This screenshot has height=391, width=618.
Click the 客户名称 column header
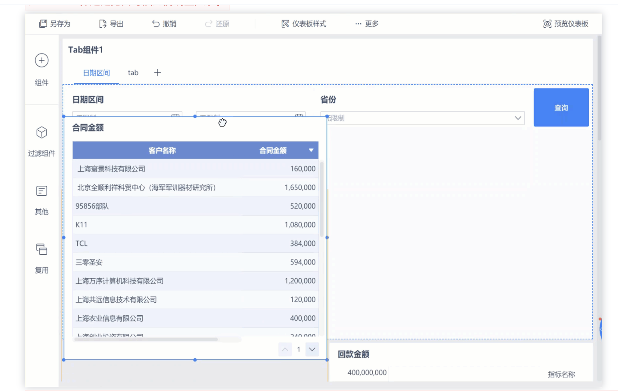[x=162, y=150]
